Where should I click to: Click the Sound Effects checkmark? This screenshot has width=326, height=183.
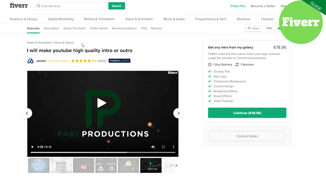tap(210, 96)
